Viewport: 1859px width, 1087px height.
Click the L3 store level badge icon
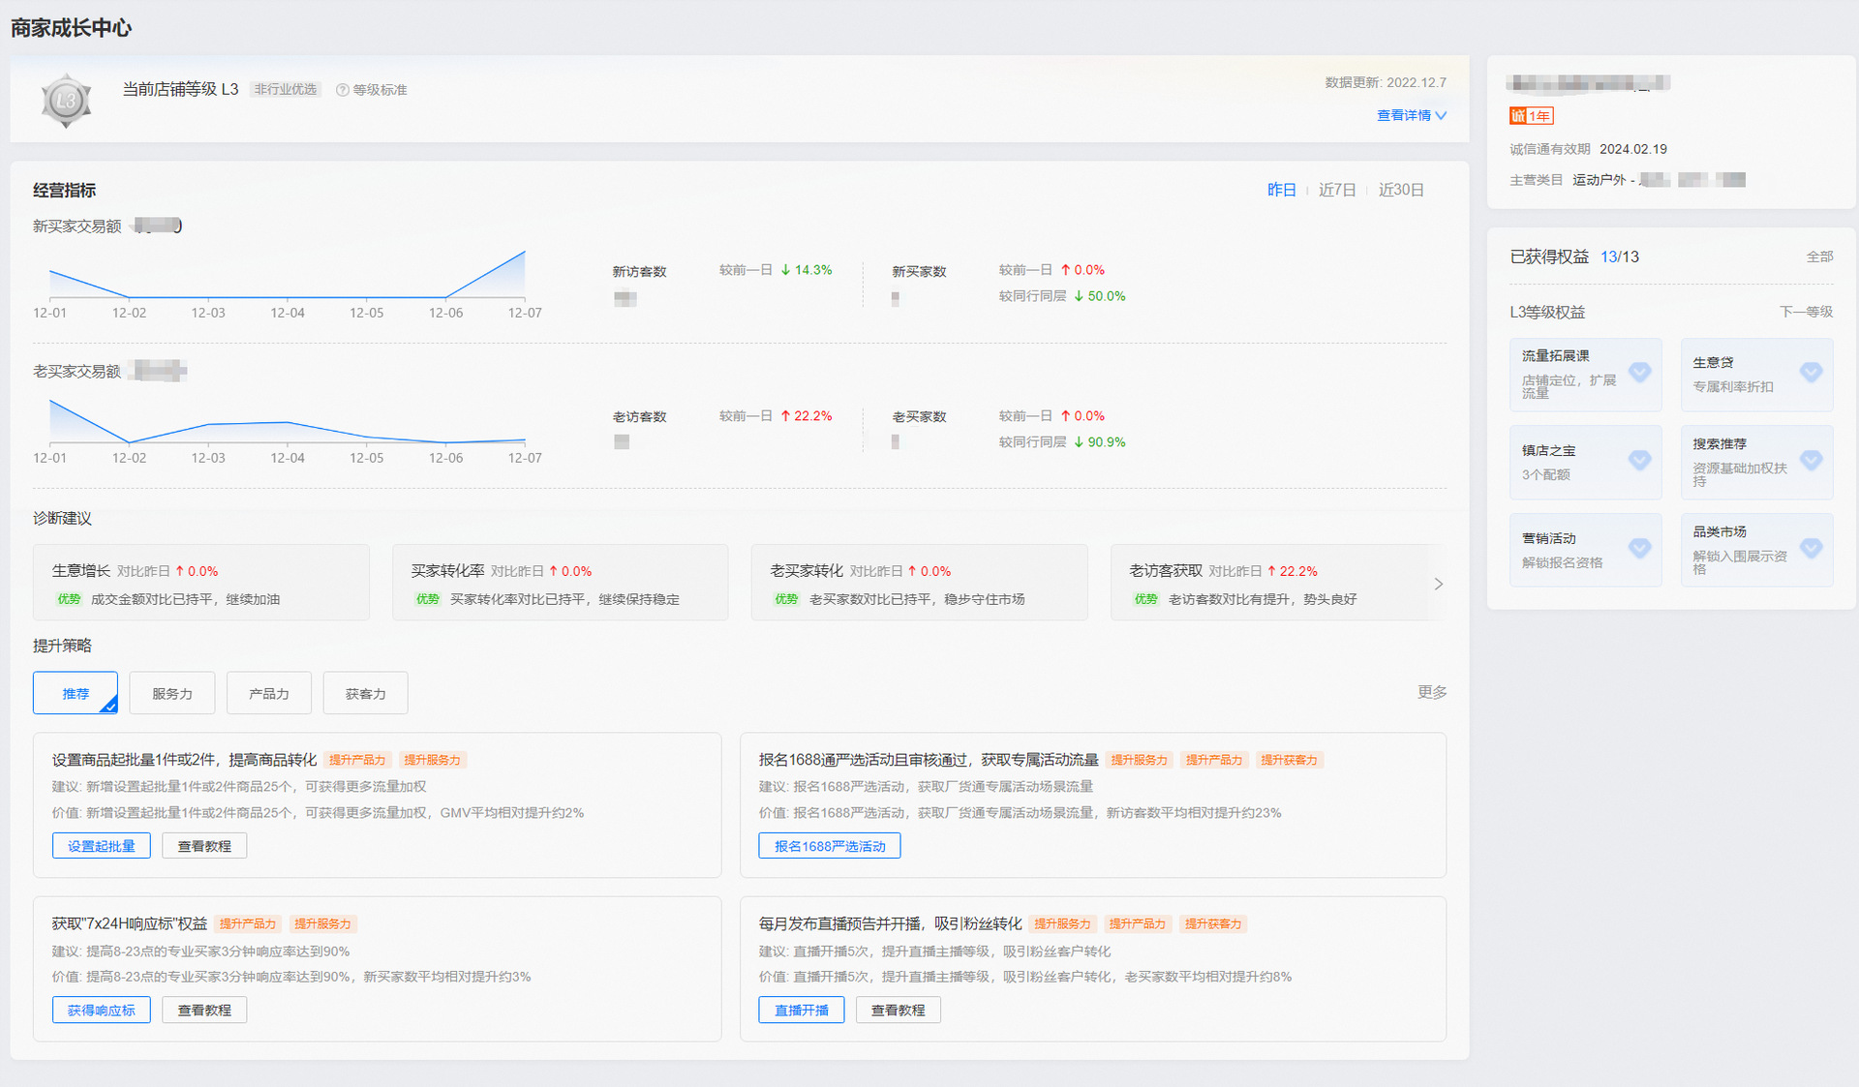tap(66, 100)
